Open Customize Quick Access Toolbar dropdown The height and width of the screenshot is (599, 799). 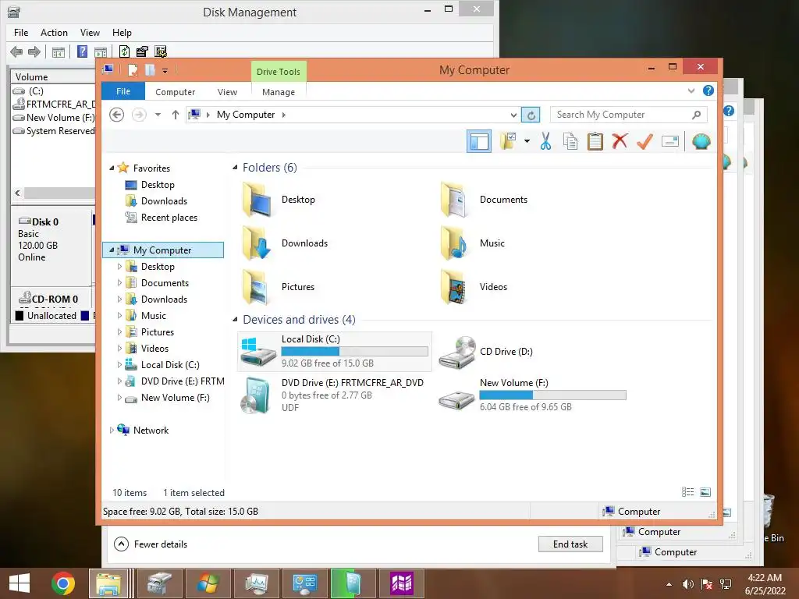[x=165, y=71]
